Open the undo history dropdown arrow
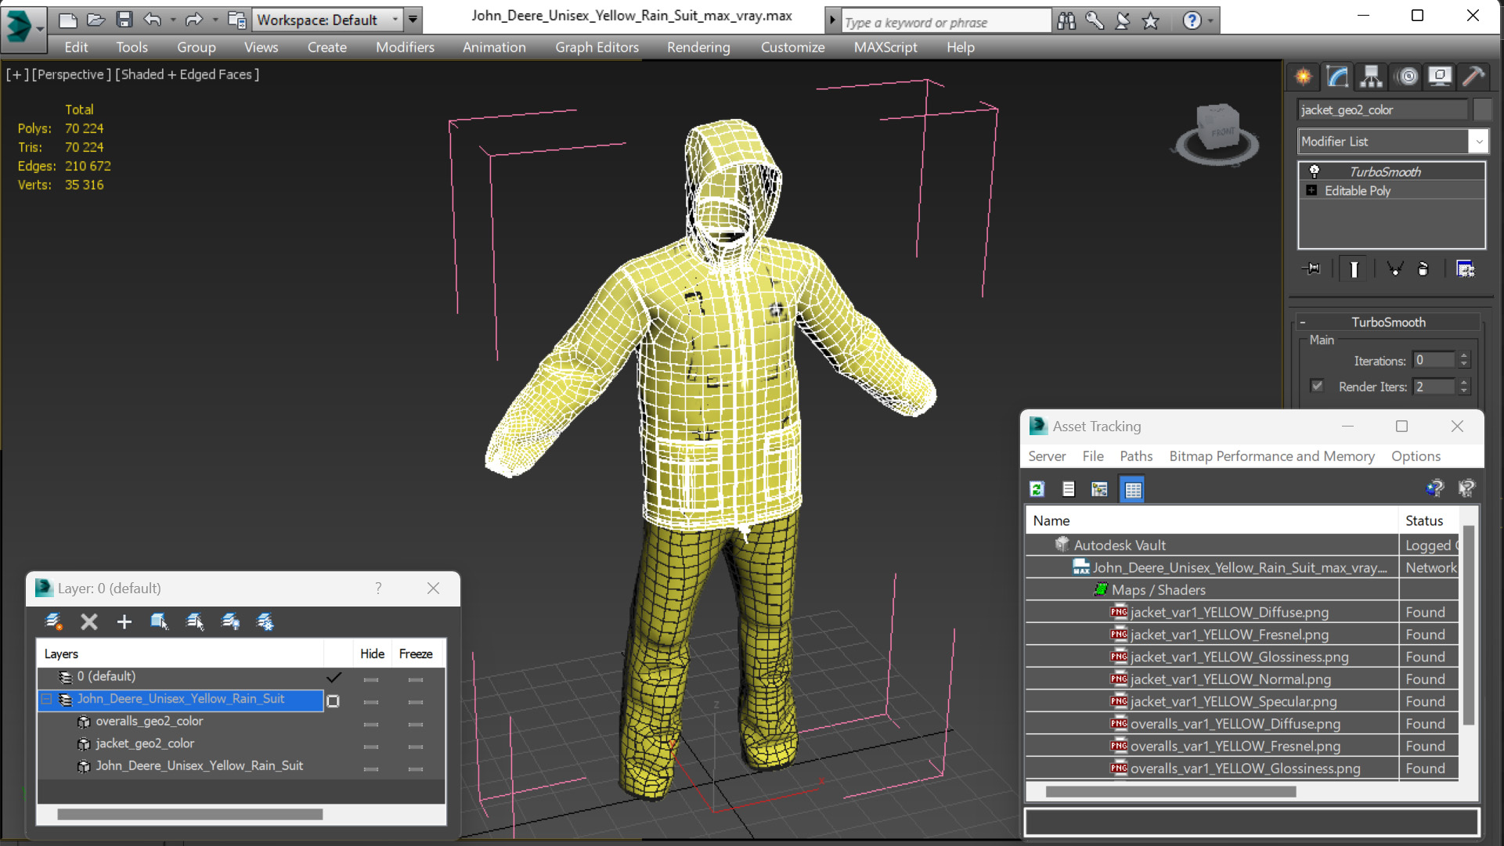The height and width of the screenshot is (846, 1504). [173, 20]
